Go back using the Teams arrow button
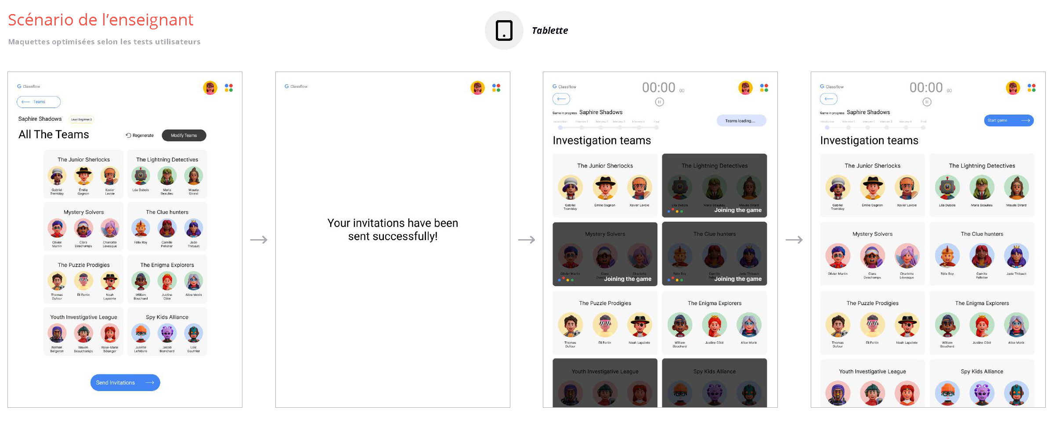 [39, 102]
